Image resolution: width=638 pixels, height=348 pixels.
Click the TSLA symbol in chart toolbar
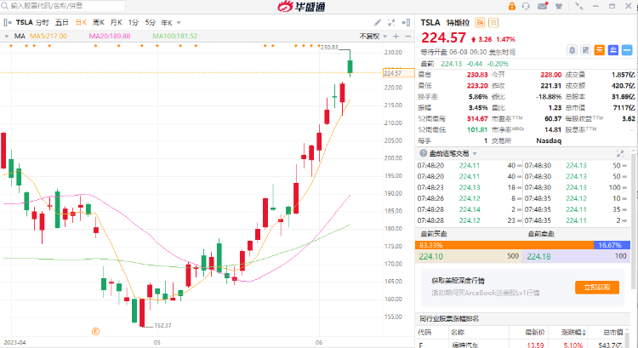click(24, 22)
